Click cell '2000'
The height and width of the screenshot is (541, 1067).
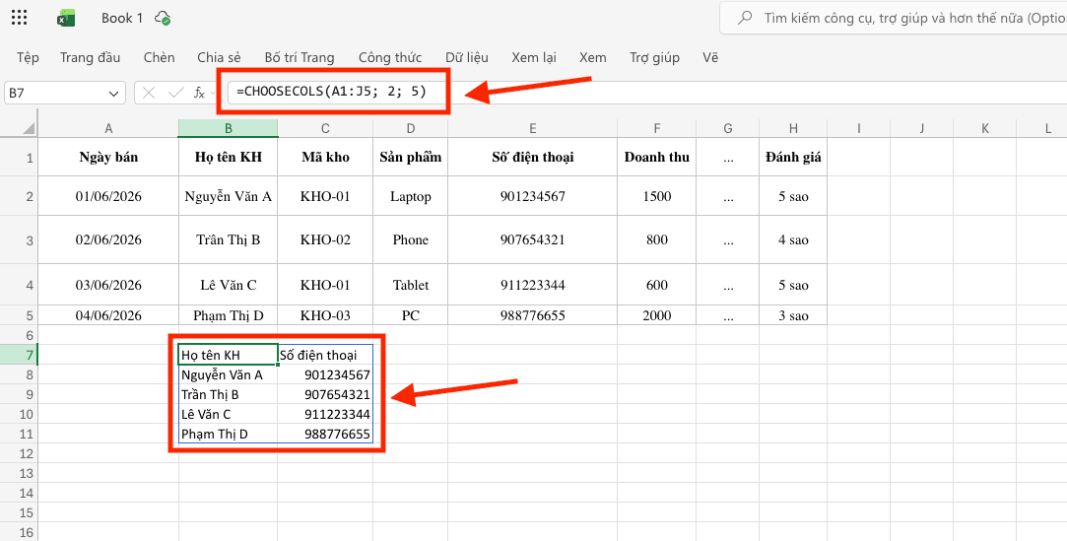657,315
